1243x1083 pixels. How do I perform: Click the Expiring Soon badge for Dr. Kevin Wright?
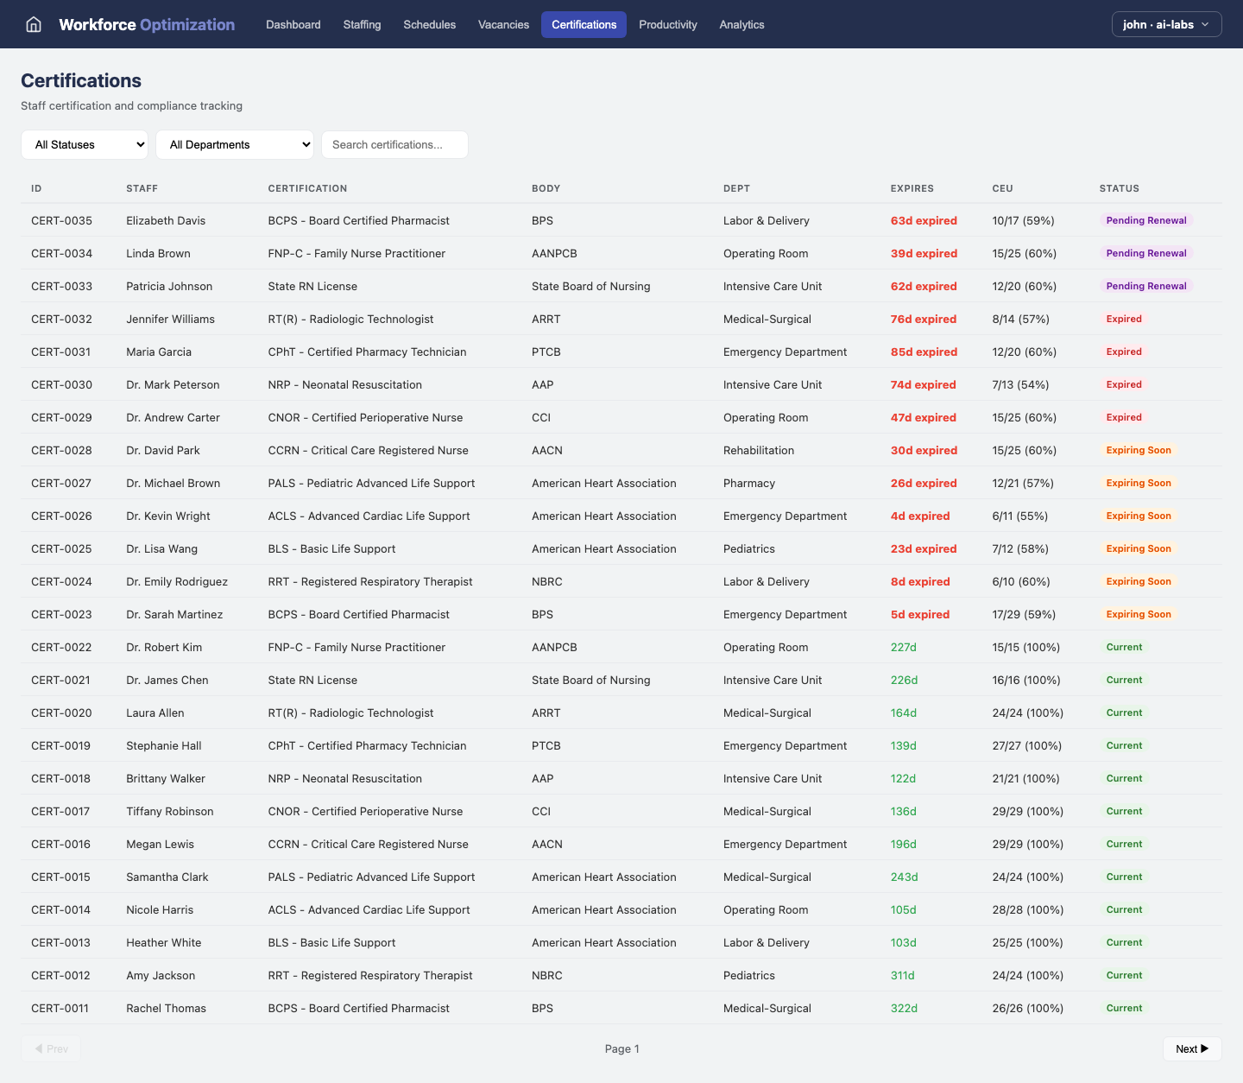(x=1139, y=516)
